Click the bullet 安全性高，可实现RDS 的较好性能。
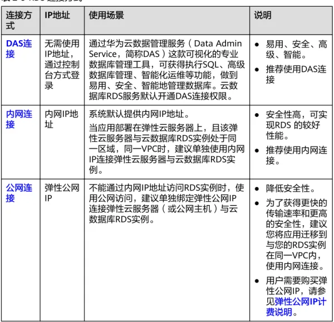 tap(296, 125)
